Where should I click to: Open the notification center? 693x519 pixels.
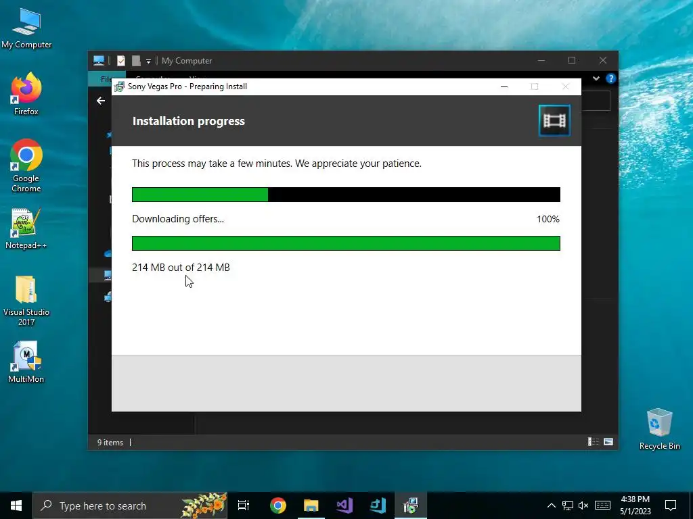pos(671,505)
